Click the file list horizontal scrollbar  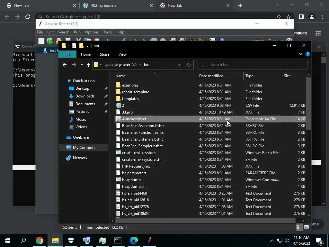(205, 221)
